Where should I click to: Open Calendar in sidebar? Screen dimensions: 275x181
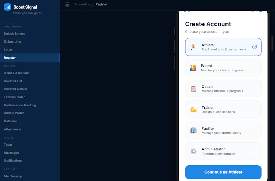[30, 121]
